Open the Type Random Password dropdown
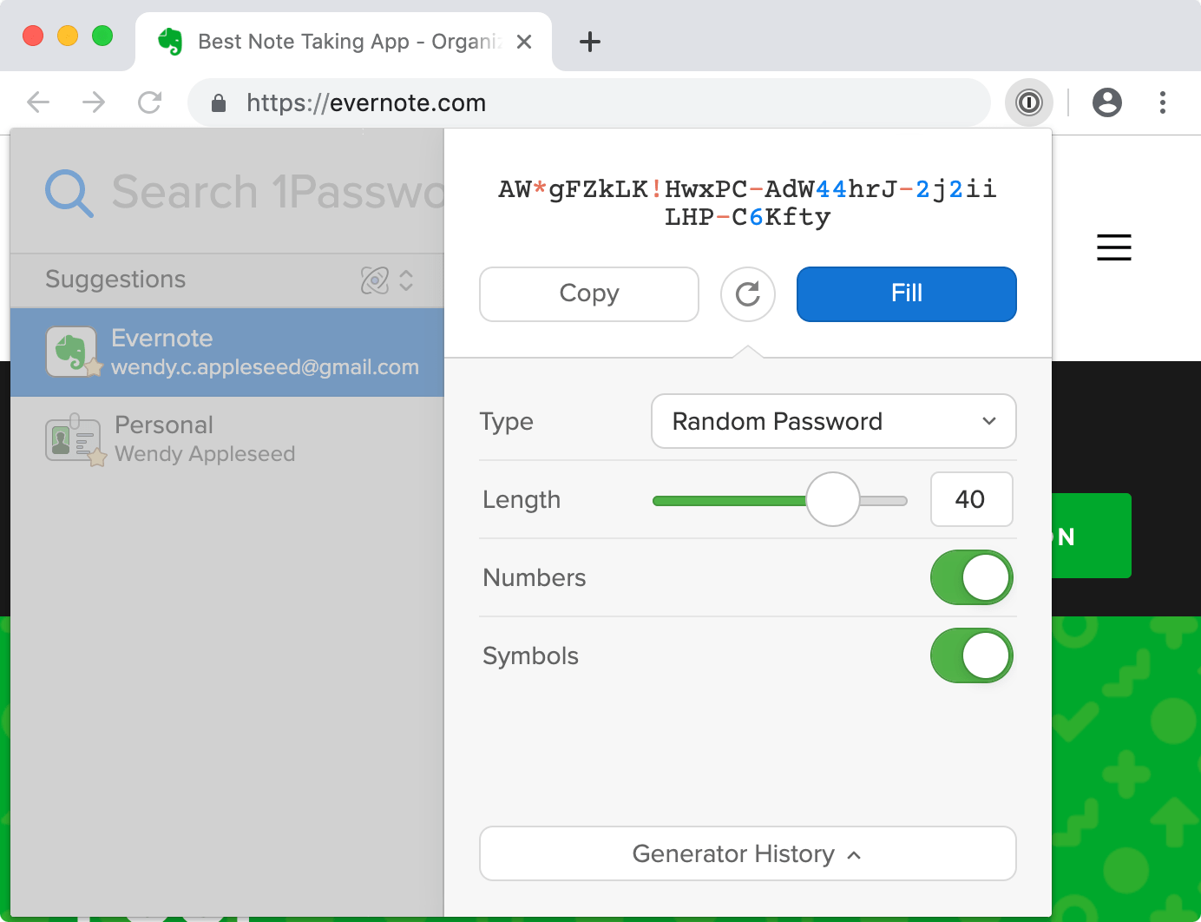This screenshot has height=922, width=1201. (834, 421)
